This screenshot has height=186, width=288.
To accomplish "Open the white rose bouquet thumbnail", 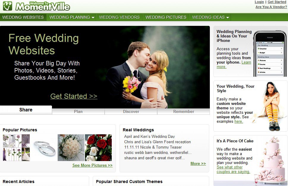I will 71,148.
